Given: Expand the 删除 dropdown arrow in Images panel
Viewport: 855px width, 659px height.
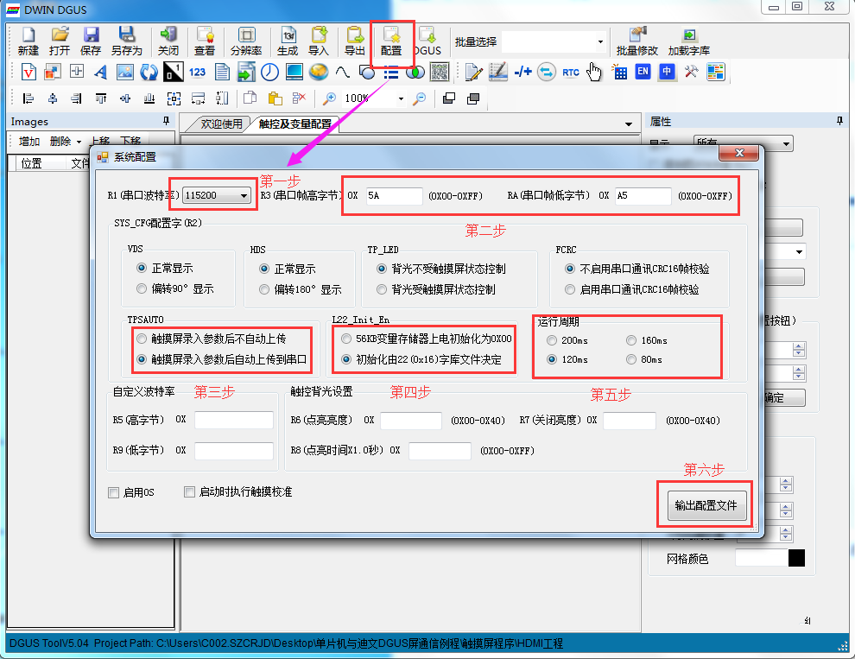Looking at the screenshot, I should [79, 142].
